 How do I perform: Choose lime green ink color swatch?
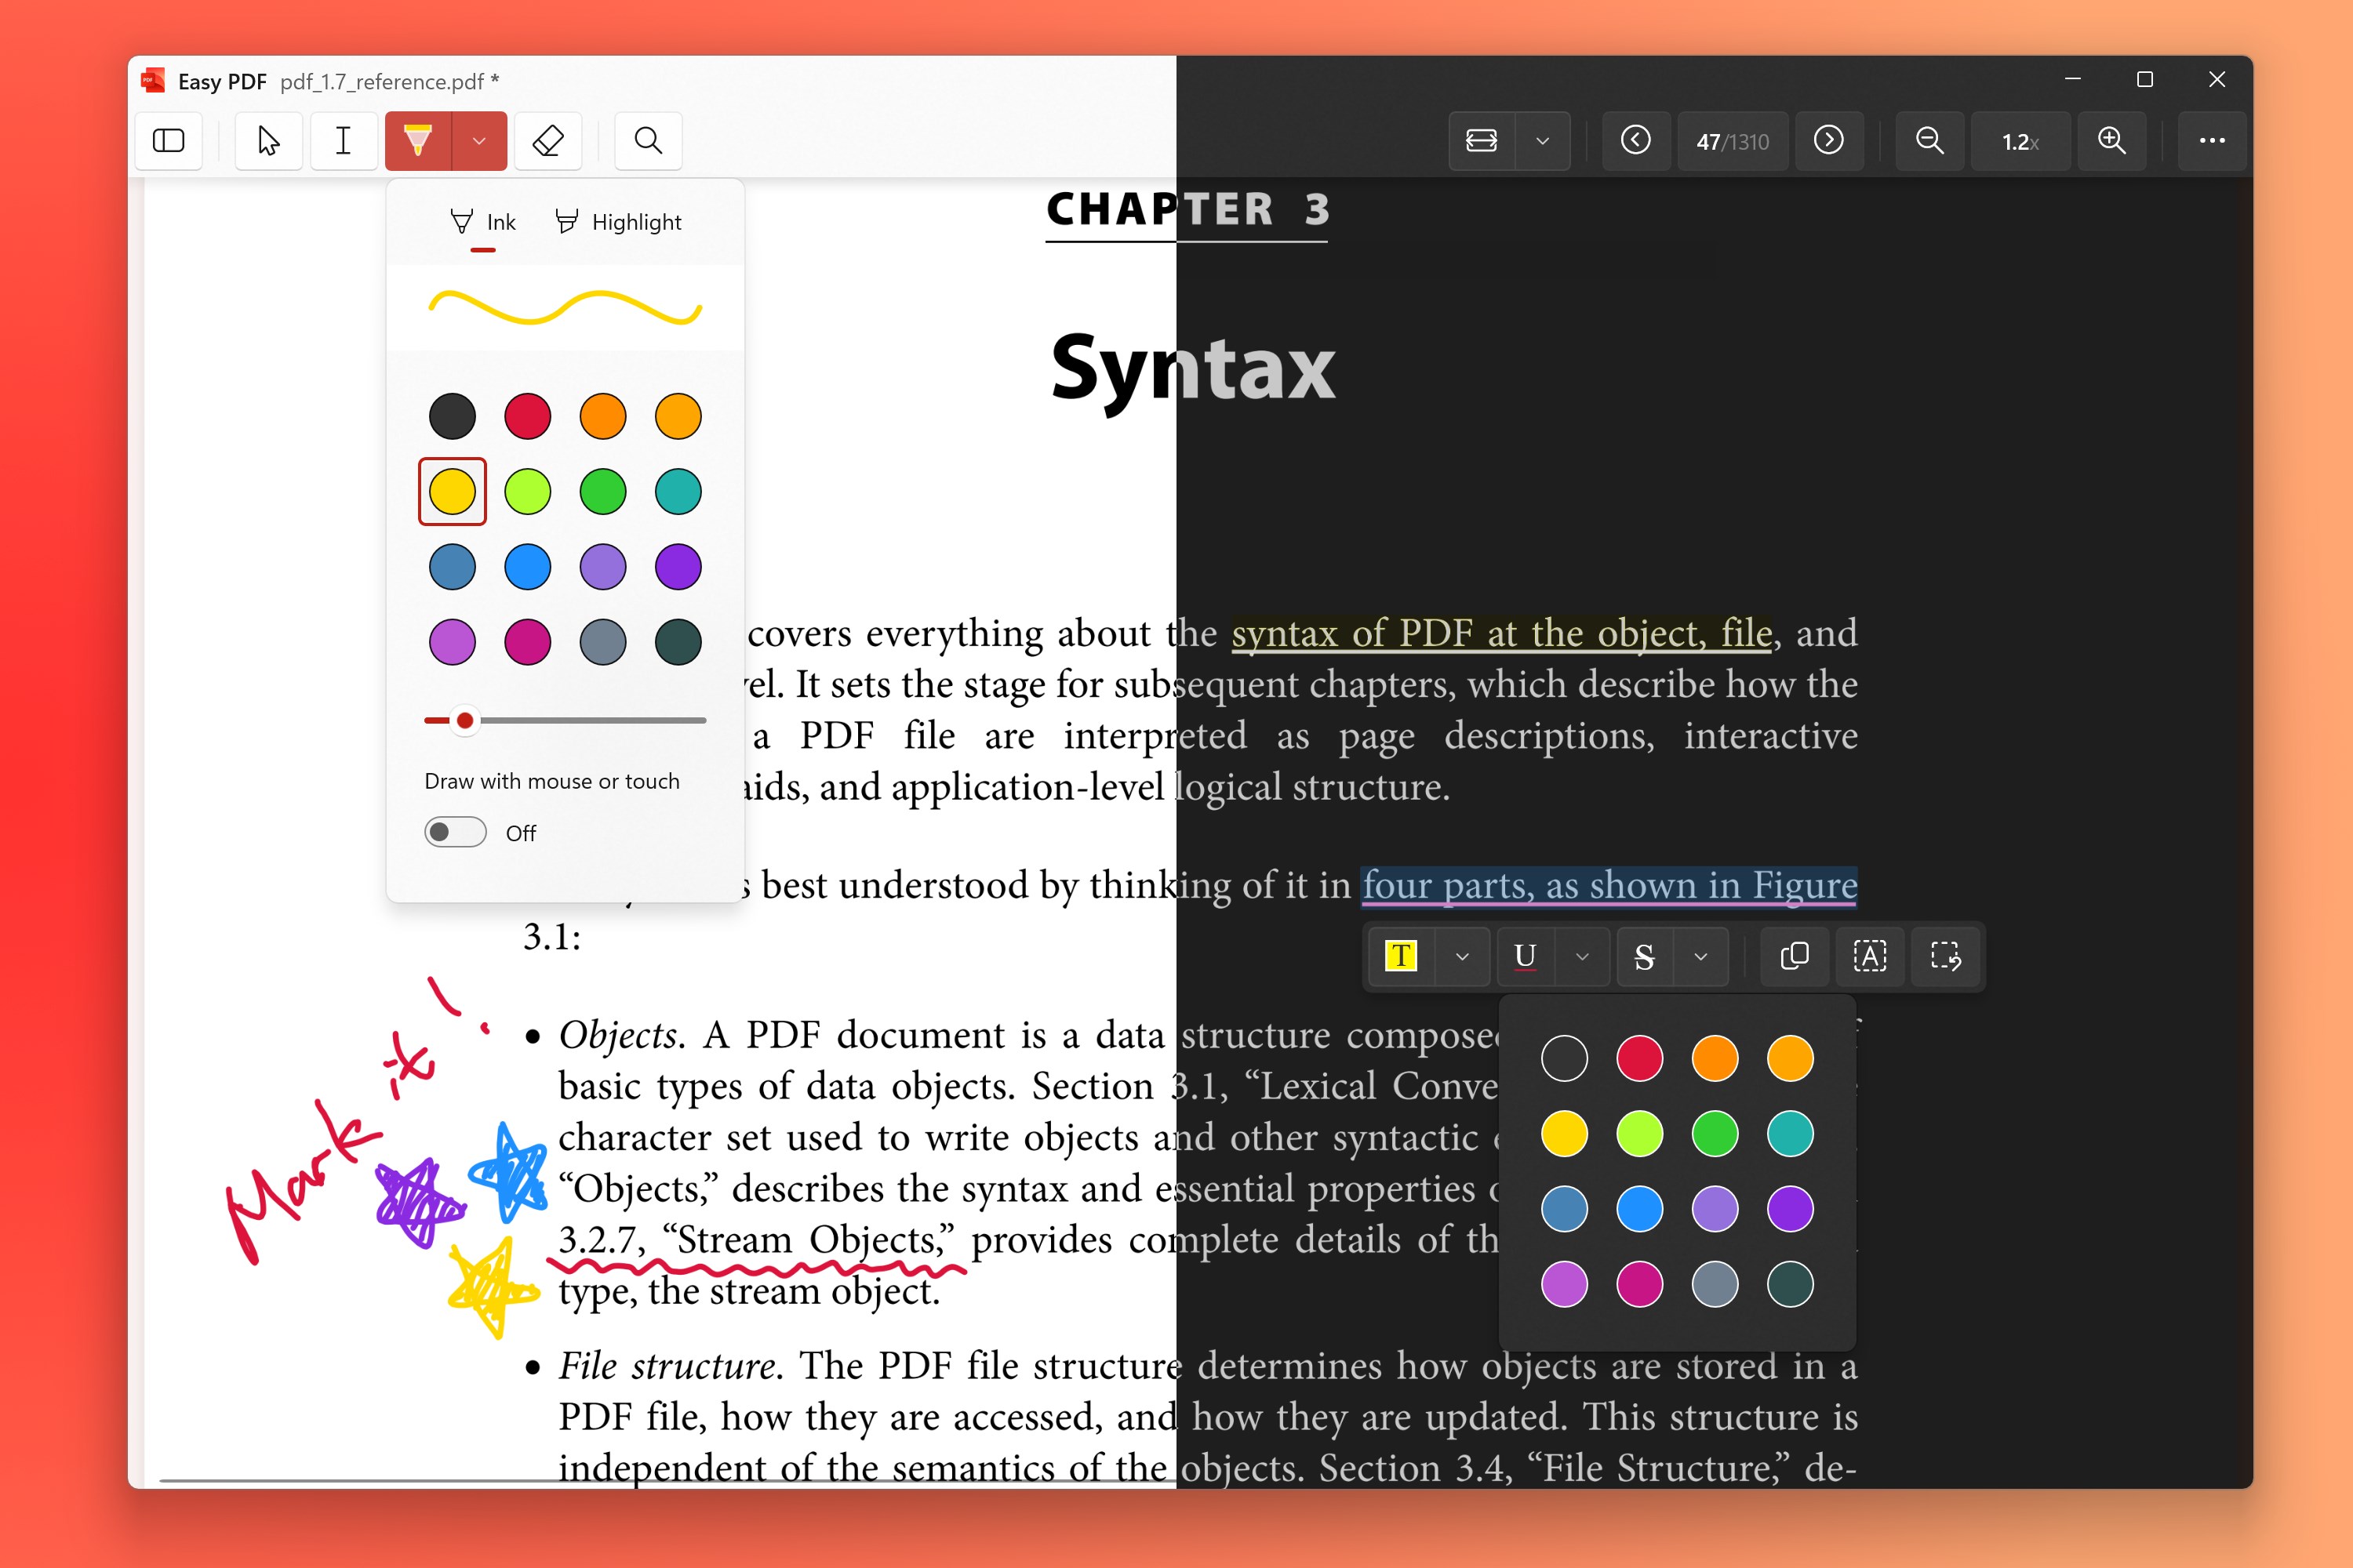(x=527, y=491)
